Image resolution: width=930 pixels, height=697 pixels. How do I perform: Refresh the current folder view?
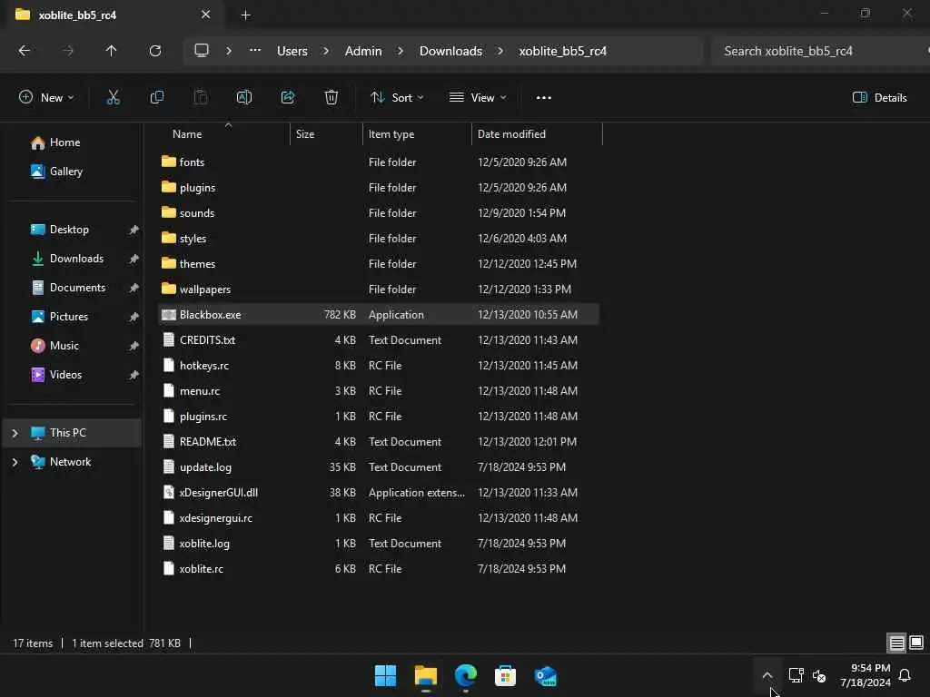[154, 51]
